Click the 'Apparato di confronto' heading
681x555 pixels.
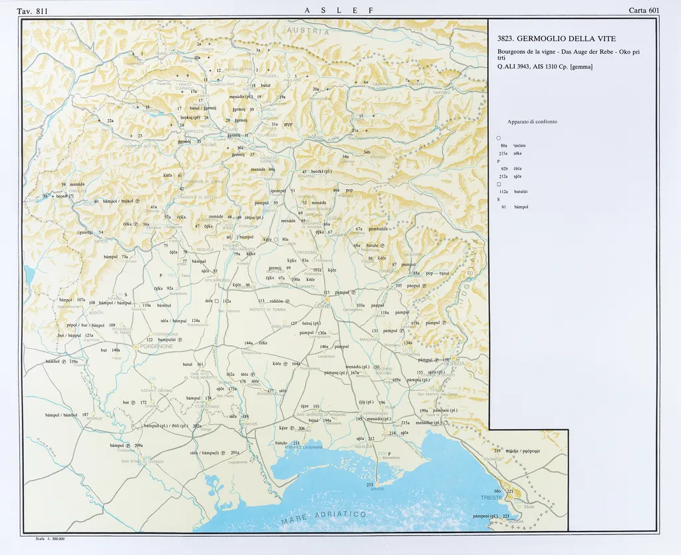(532, 122)
